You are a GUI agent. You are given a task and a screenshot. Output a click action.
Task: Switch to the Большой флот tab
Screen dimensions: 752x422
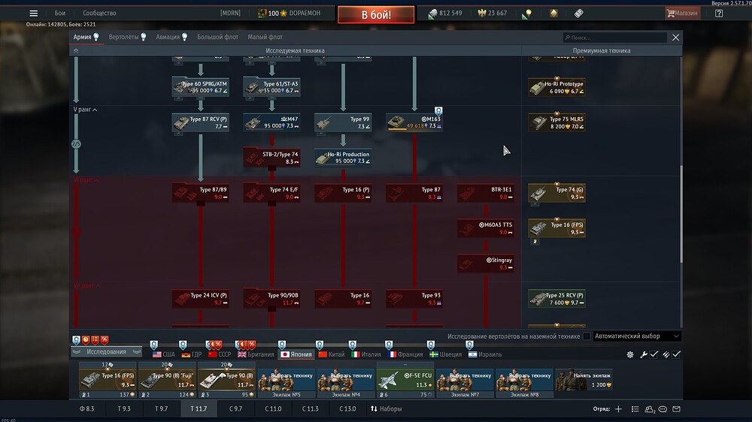pyautogui.click(x=218, y=37)
